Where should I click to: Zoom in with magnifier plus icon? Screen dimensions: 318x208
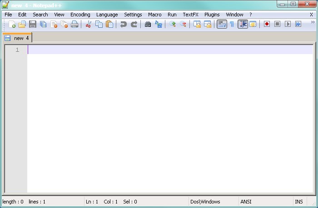[172, 24]
